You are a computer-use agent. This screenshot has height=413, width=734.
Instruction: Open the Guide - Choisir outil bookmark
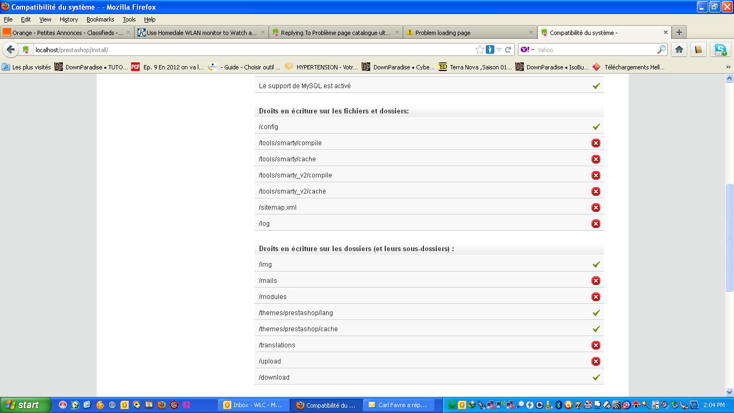click(x=244, y=67)
